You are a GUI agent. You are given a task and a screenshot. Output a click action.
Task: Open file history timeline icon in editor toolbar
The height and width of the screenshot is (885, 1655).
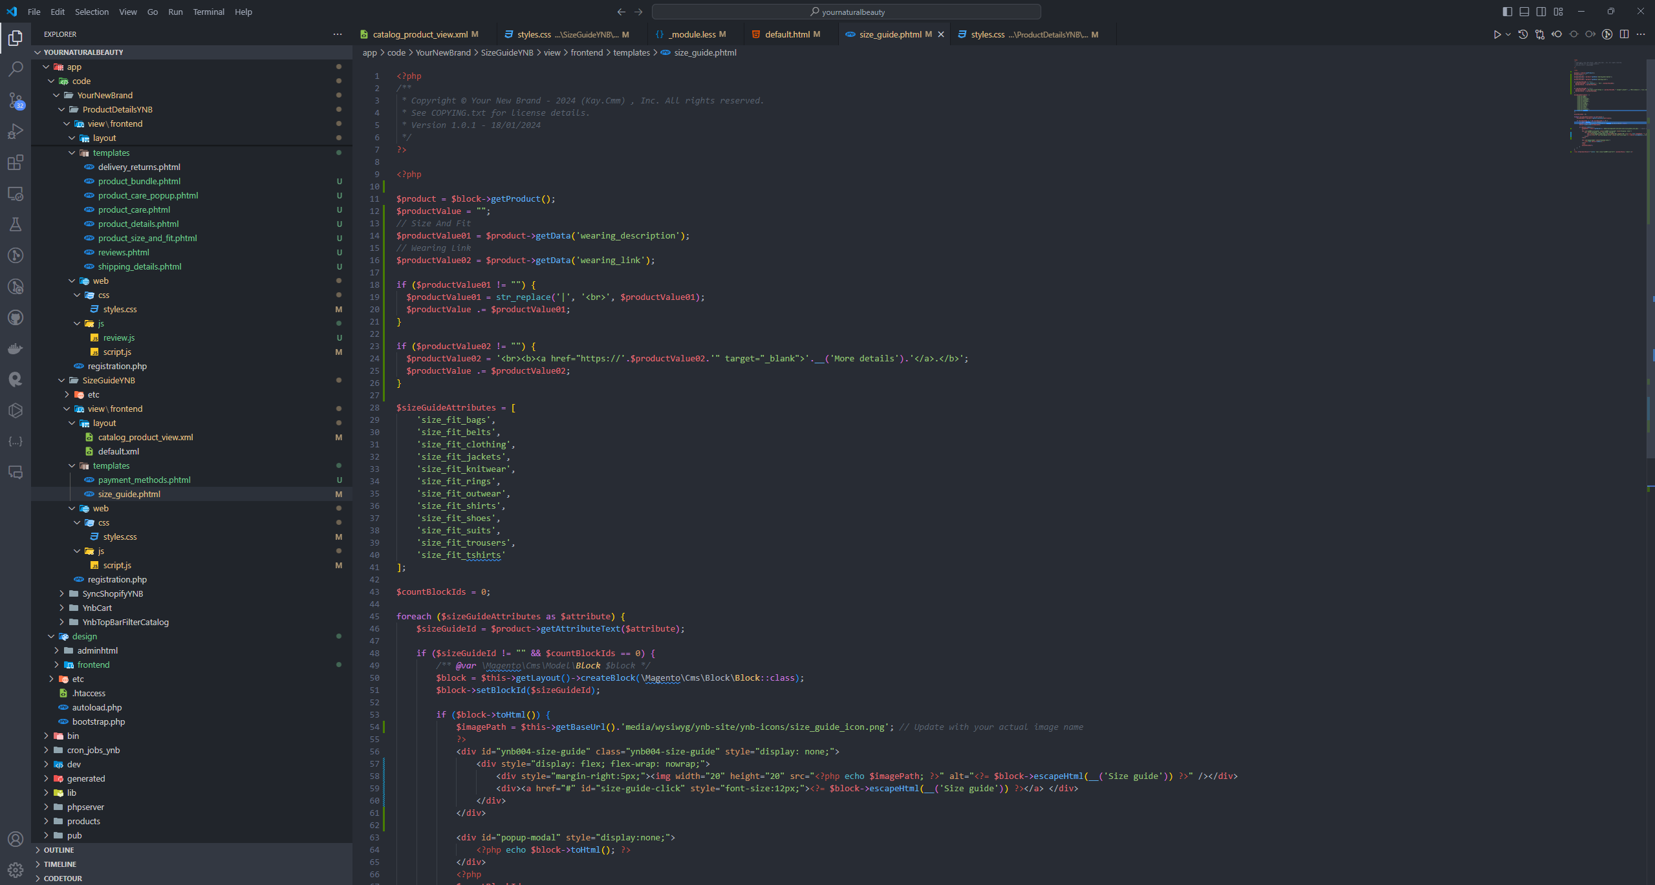point(1523,34)
